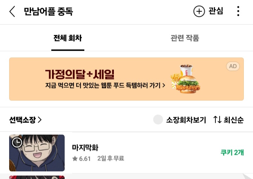This screenshot has width=253, height=179.
Task: Open the three-dot more options menu
Action: [238, 11]
